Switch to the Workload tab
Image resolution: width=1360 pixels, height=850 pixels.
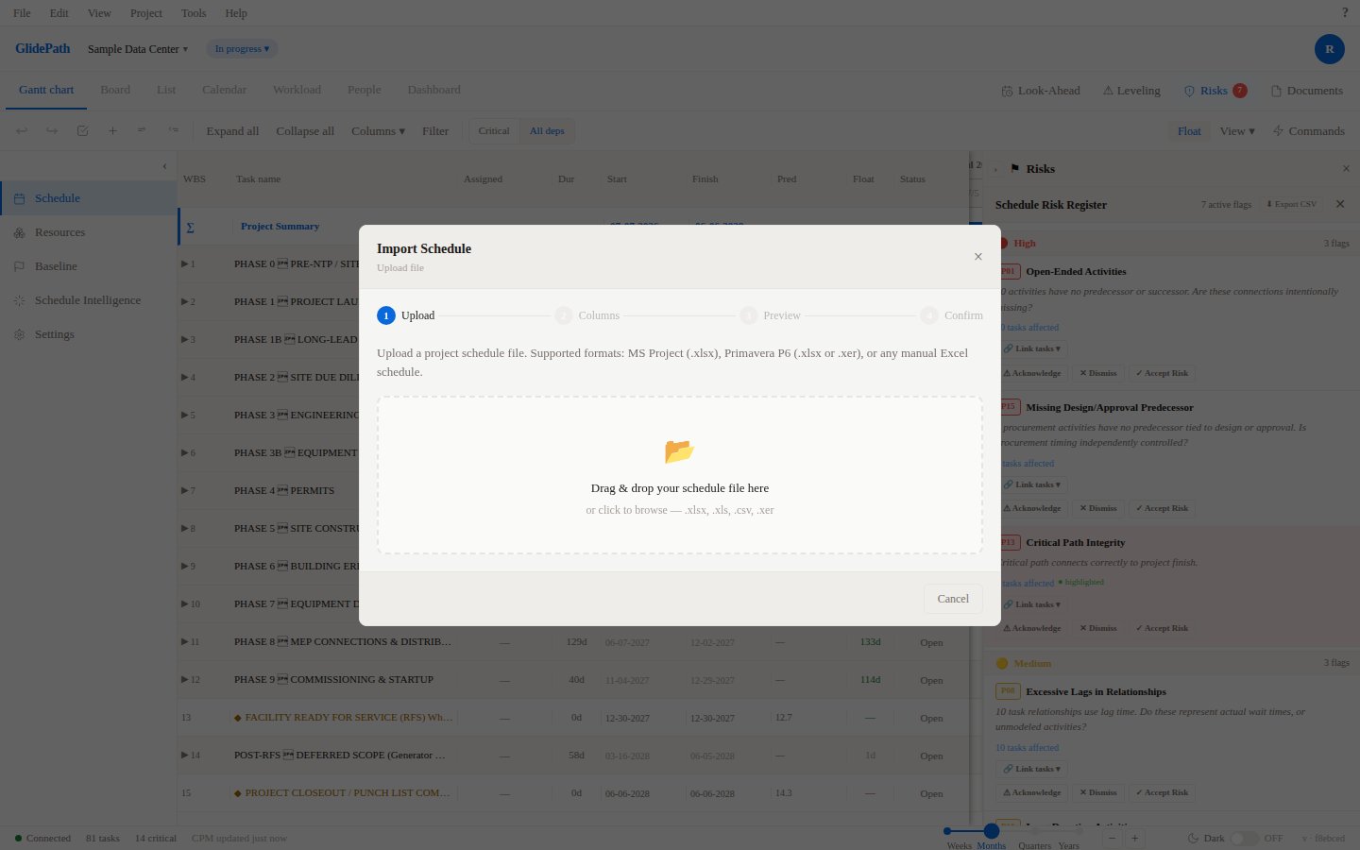point(297,90)
